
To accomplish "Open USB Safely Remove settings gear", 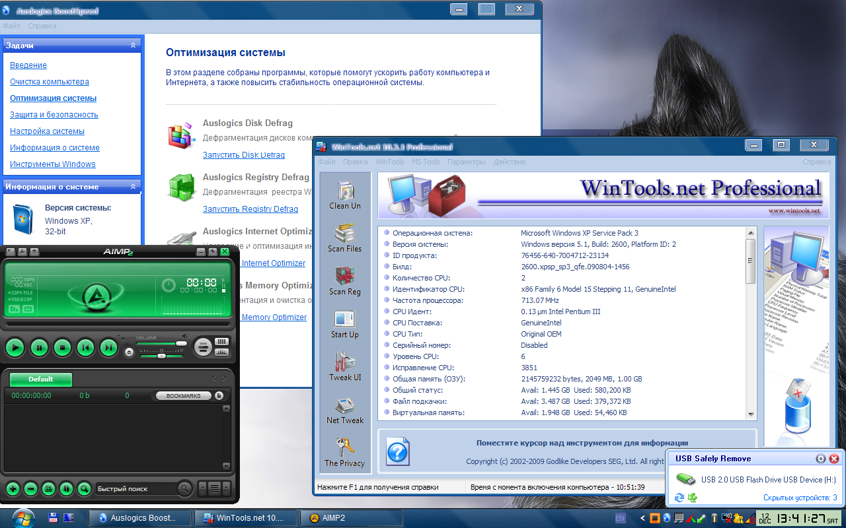I will (821, 459).
